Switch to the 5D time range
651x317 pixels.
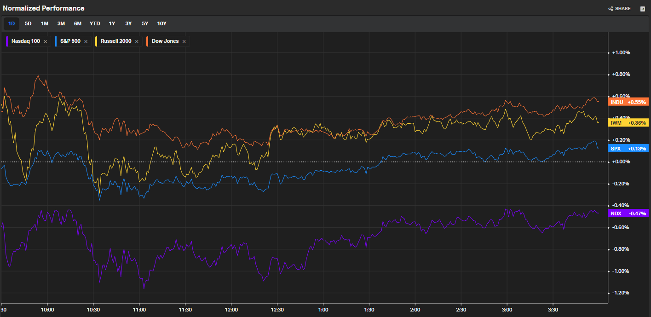pyautogui.click(x=28, y=23)
